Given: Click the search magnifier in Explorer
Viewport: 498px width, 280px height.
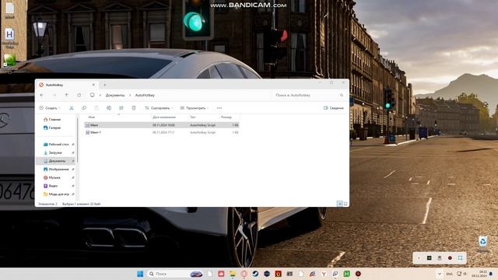Looking at the screenshot, I should [342, 95].
